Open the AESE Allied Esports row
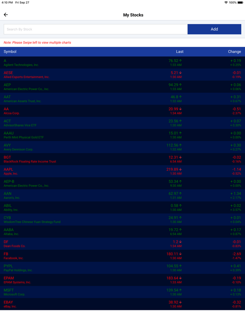 tap(122, 75)
